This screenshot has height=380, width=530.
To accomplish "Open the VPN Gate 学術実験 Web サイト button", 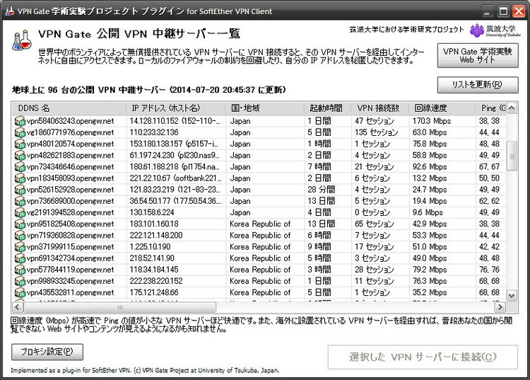I will [478, 55].
